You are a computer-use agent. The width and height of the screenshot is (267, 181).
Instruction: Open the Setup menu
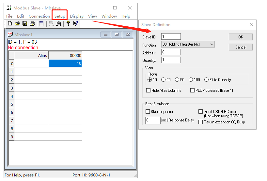60,16
